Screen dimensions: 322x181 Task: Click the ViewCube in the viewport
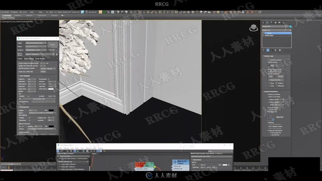click(x=253, y=28)
